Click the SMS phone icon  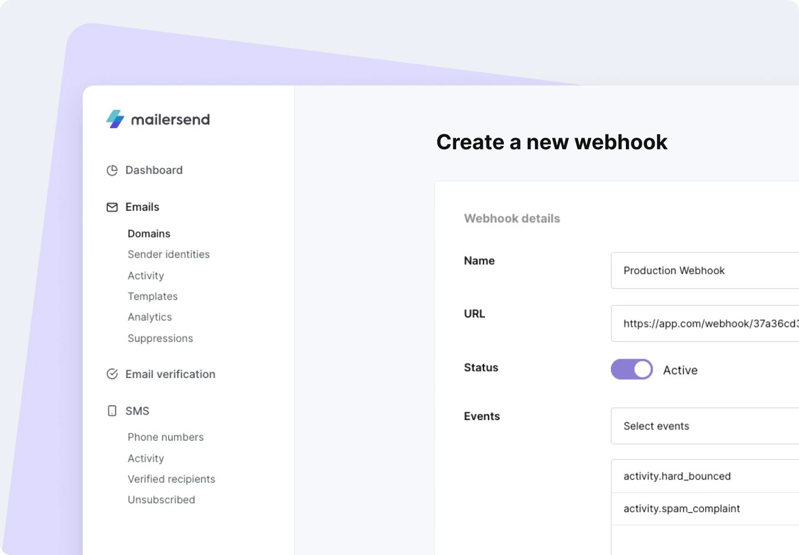(x=112, y=411)
